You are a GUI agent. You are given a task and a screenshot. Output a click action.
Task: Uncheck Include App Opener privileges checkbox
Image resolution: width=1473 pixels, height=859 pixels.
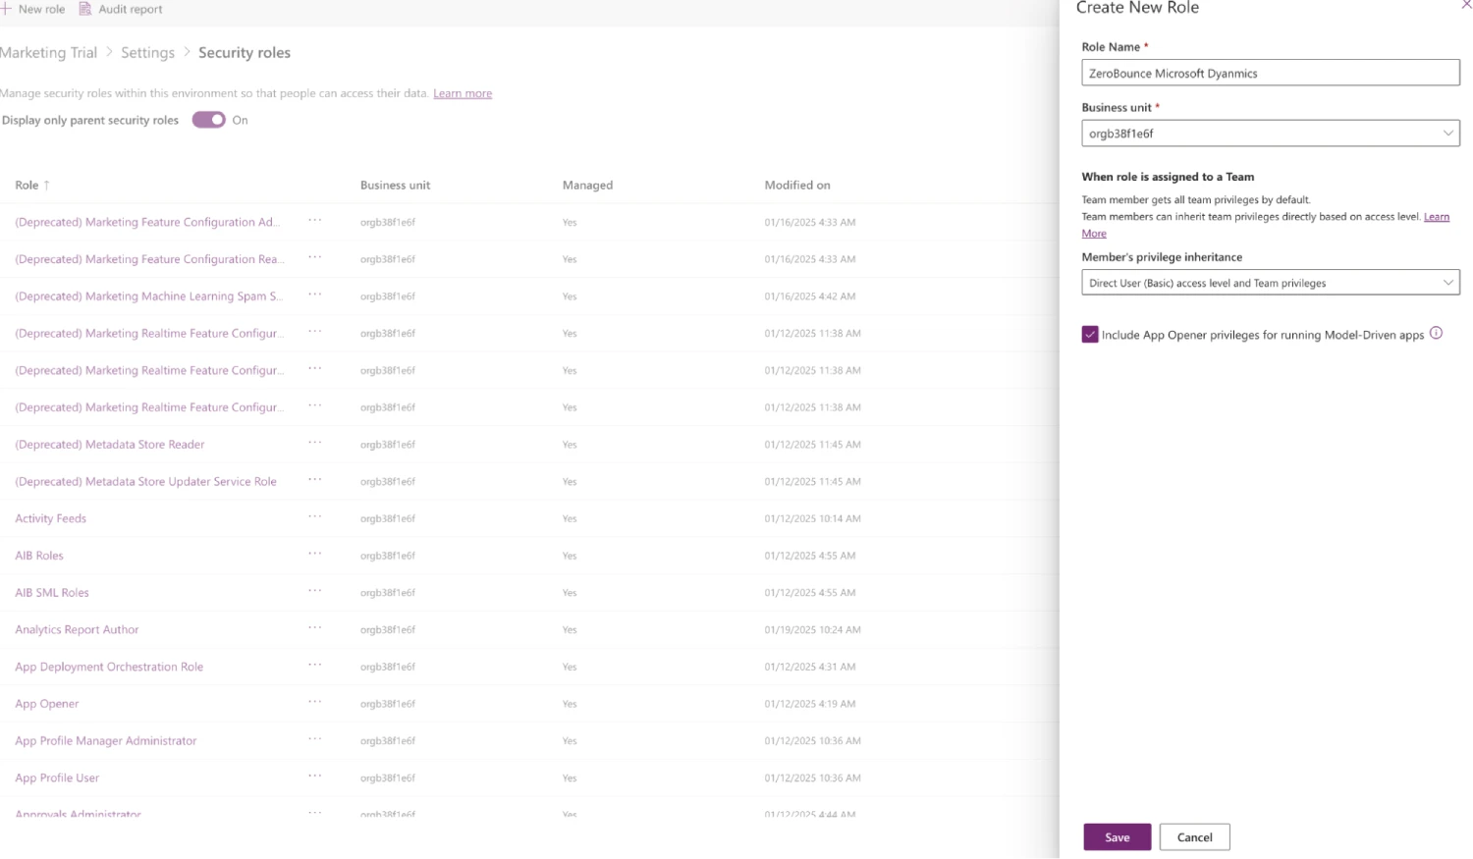point(1090,334)
